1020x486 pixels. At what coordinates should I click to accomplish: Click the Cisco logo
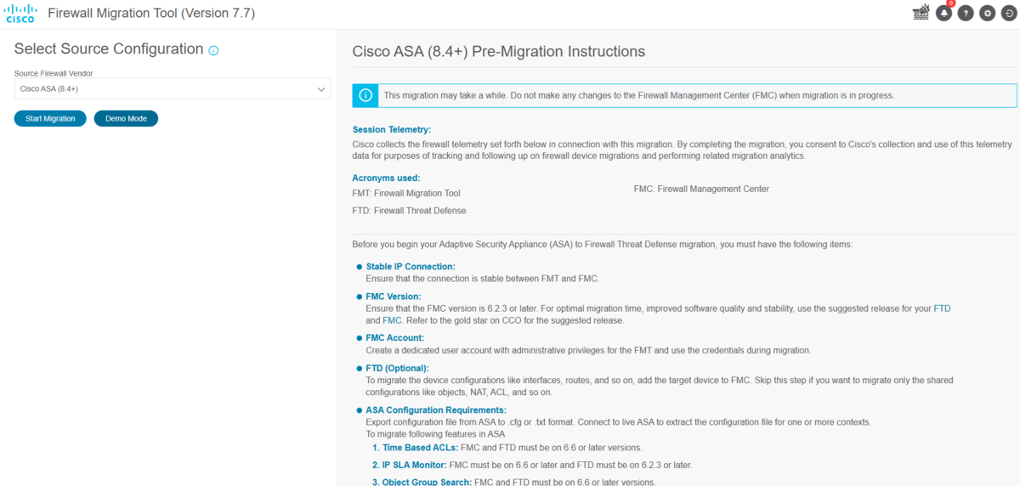pos(20,13)
